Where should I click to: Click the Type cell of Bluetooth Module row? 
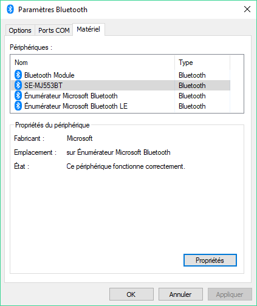tap(192, 75)
